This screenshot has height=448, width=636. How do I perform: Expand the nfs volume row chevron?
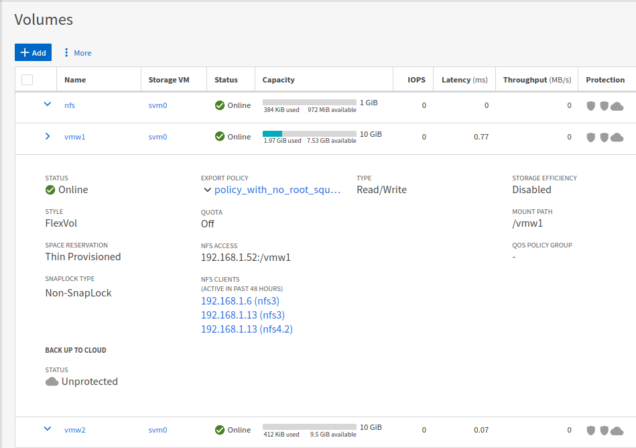tap(48, 105)
